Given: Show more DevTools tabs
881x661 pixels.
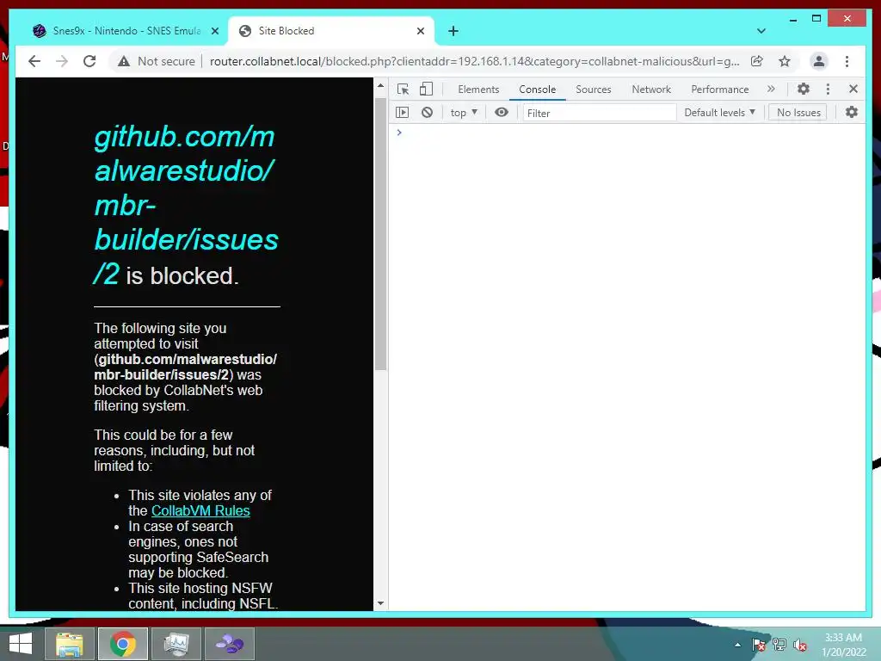Looking at the screenshot, I should tap(771, 89).
